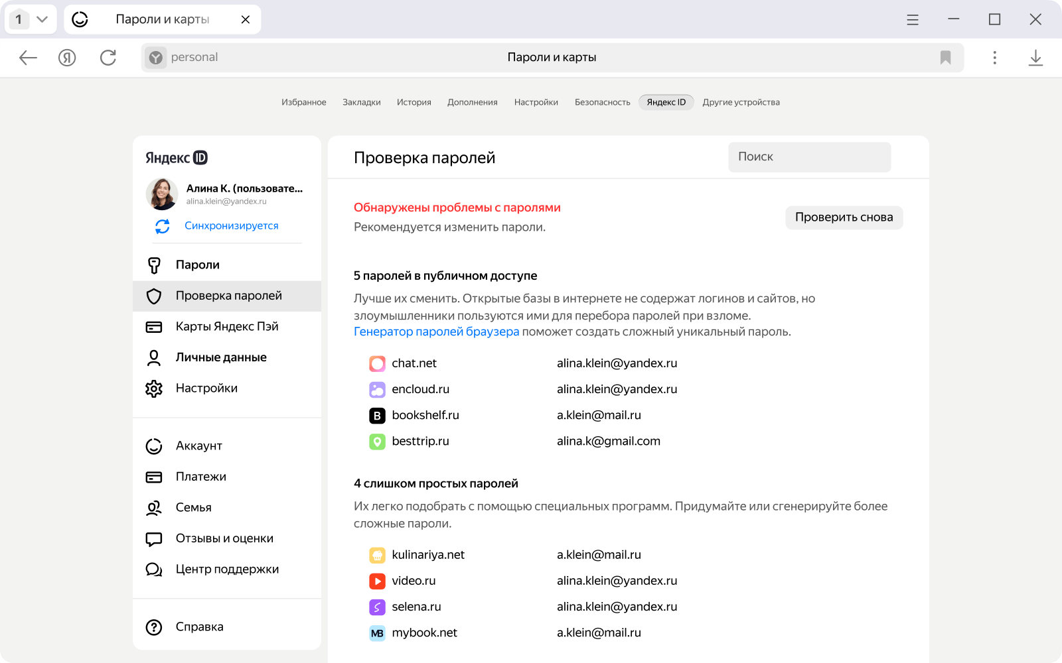Viewport: 1062px width, 663px height.
Task: Reload the page with the refresh icon
Action: 108,58
